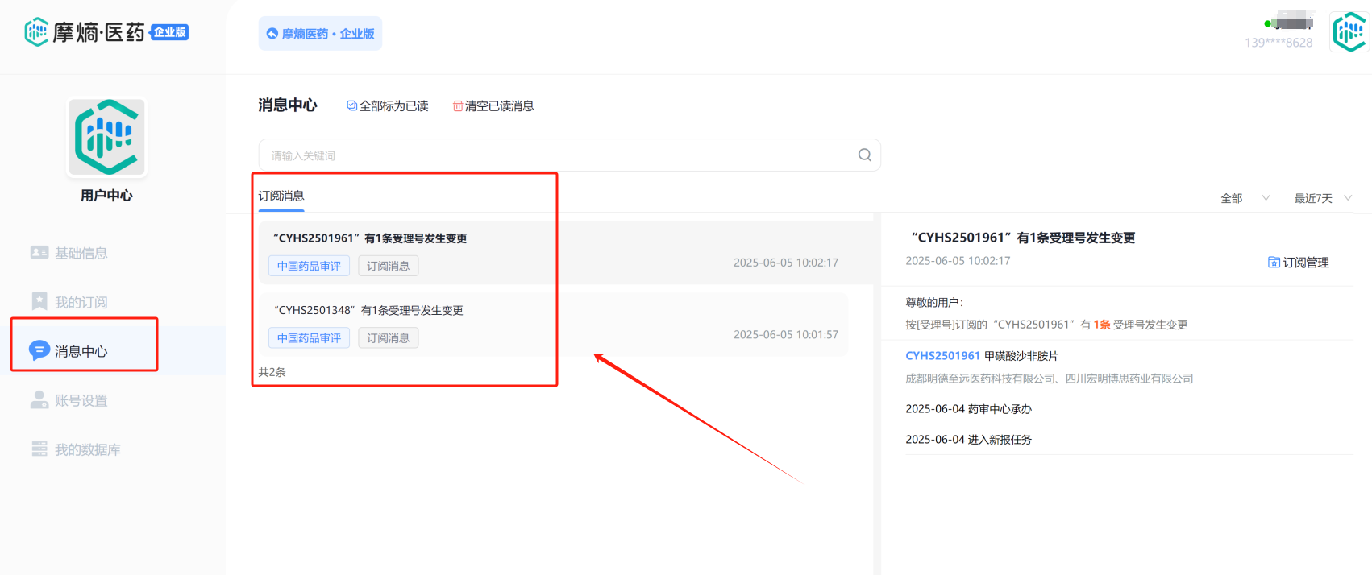Image resolution: width=1372 pixels, height=575 pixels.
Task: Open 我的订阅 in the sidebar
Action: coord(81,302)
